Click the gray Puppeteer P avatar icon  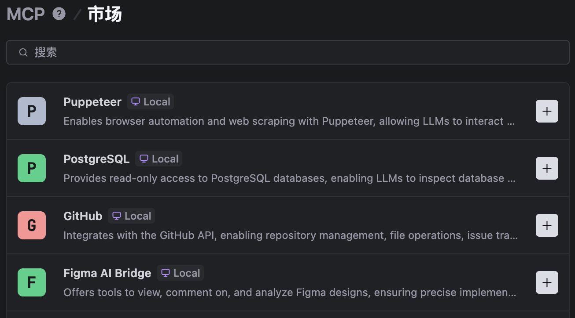click(32, 111)
